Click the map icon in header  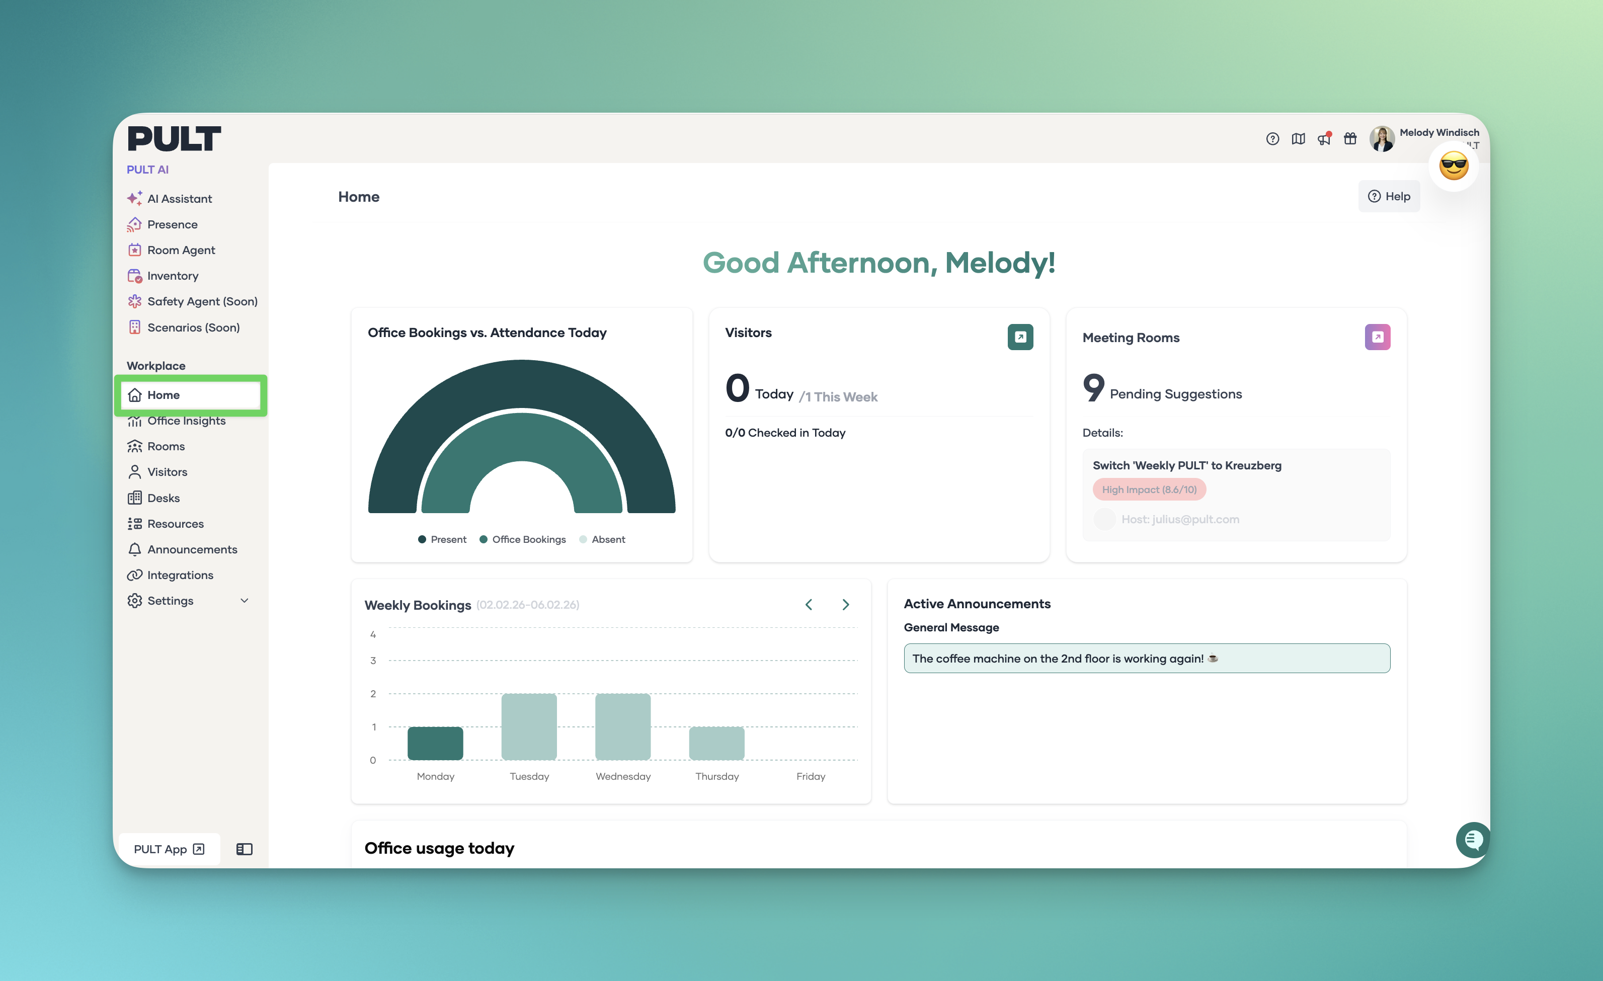[x=1298, y=138]
